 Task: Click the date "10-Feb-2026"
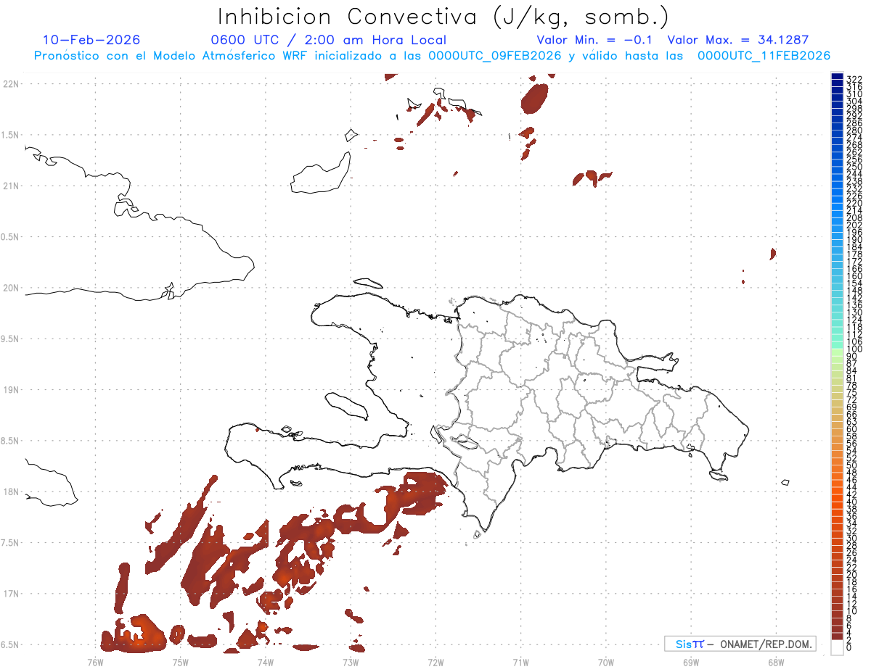tap(91, 40)
